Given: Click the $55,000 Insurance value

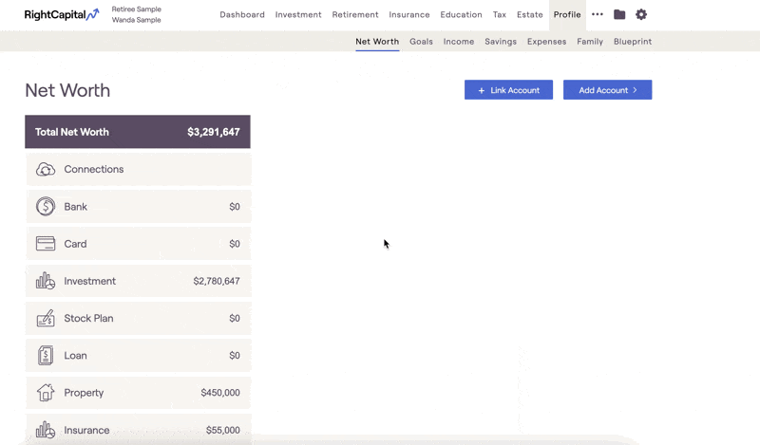Looking at the screenshot, I should [x=222, y=430].
